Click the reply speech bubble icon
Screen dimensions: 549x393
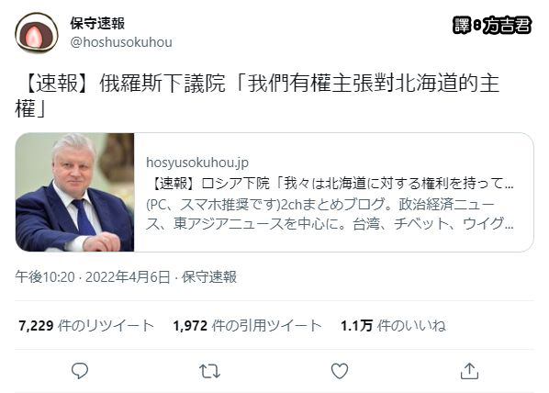pos(80,371)
